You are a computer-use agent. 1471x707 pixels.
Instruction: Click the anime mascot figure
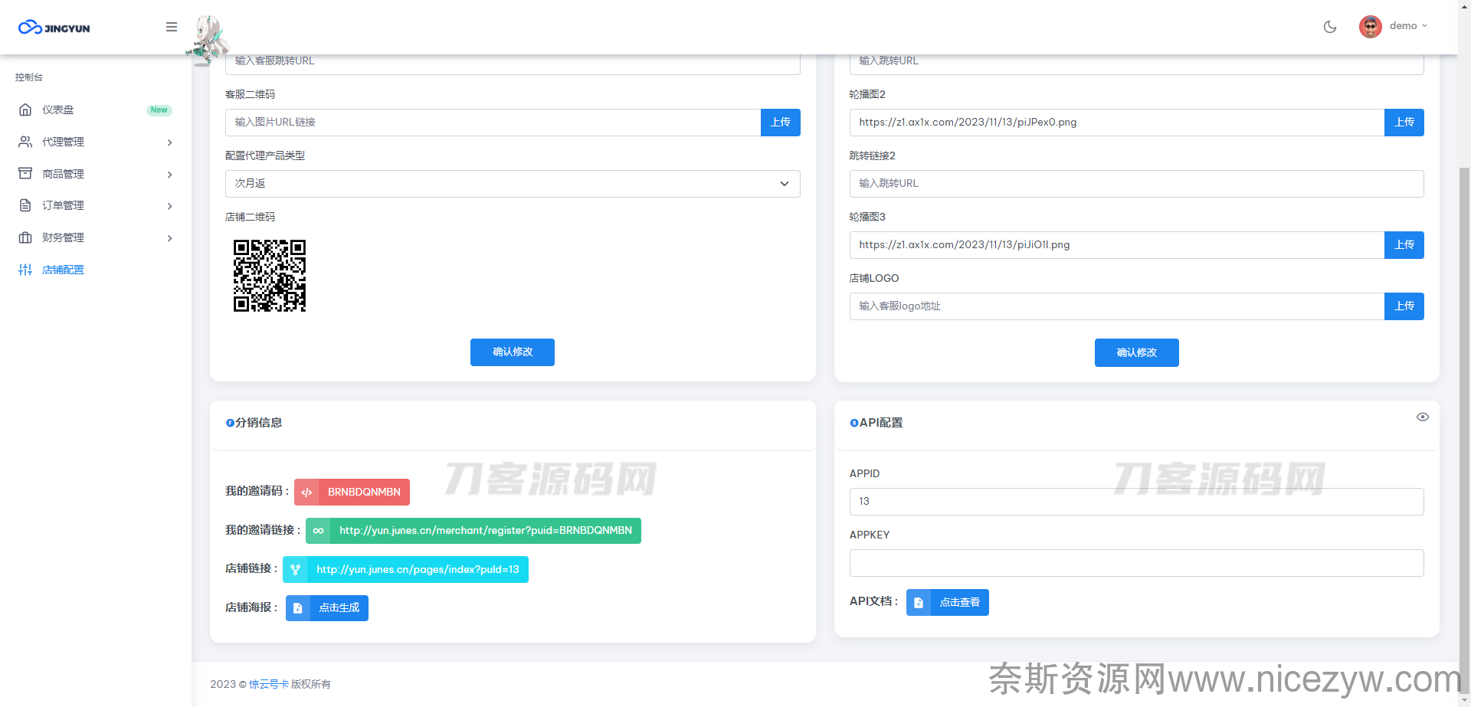click(x=207, y=41)
